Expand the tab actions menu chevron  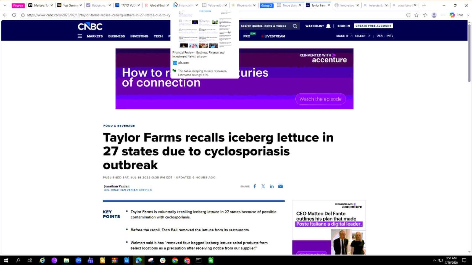pos(5,5)
